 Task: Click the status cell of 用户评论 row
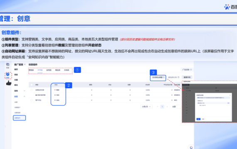(57, 100)
